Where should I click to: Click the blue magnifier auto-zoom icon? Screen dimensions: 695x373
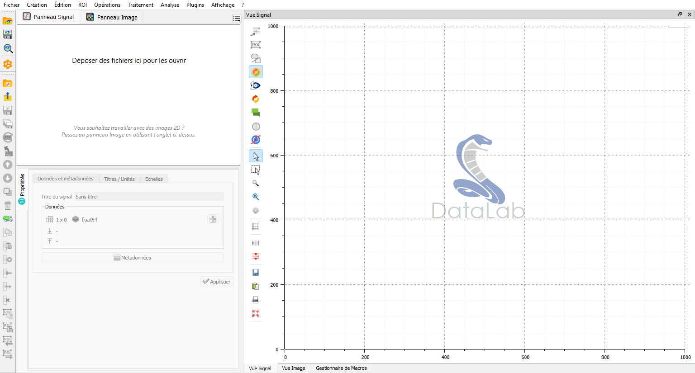256,197
